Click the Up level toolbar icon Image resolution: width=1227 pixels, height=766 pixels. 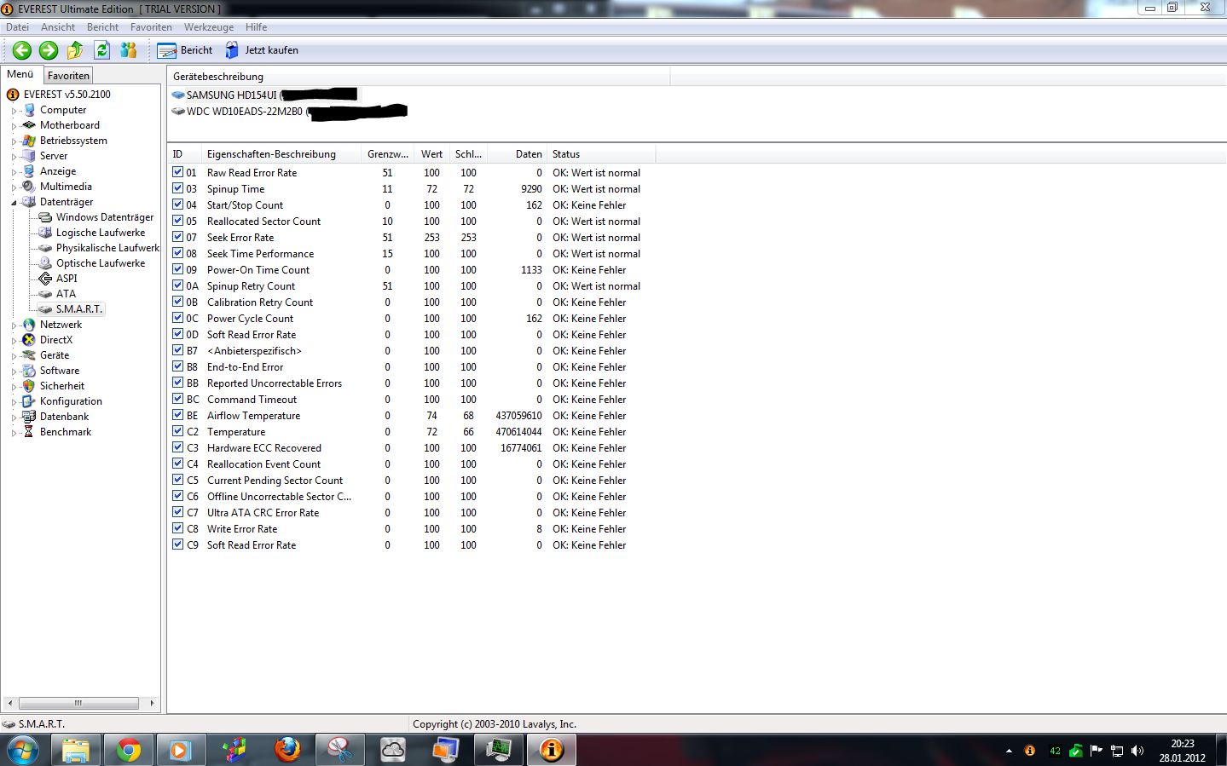click(75, 50)
